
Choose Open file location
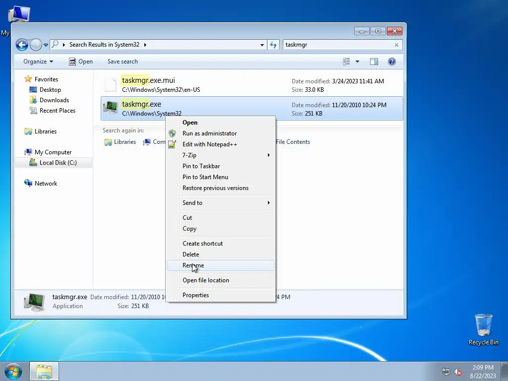(220, 280)
